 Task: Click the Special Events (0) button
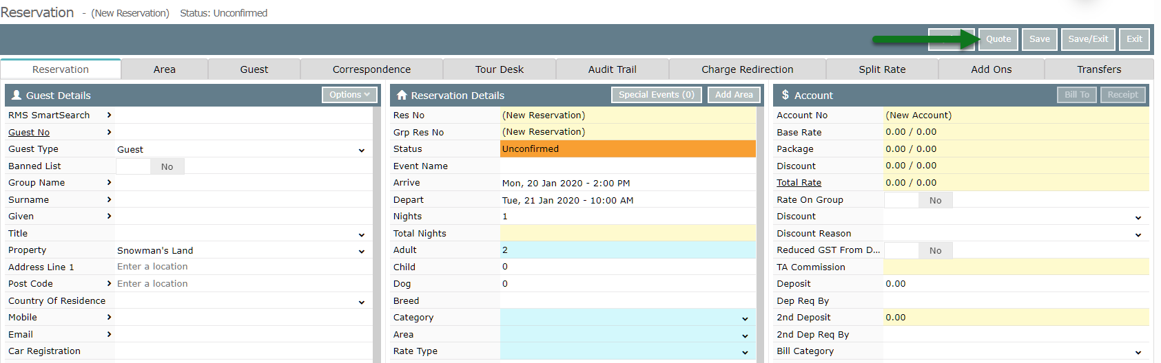pos(656,95)
